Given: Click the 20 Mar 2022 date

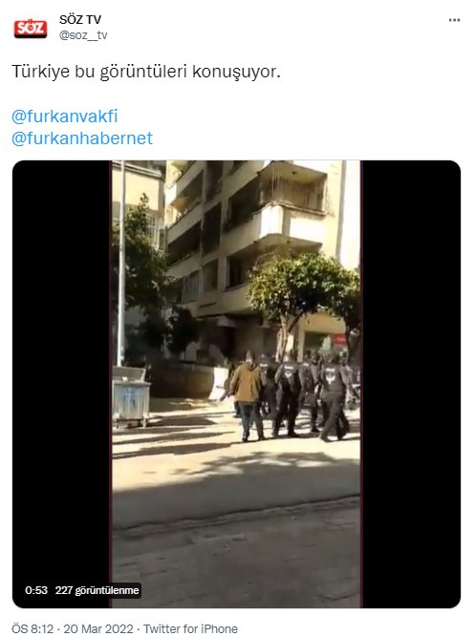Looking at the screenshot, I should click(97, 628).
